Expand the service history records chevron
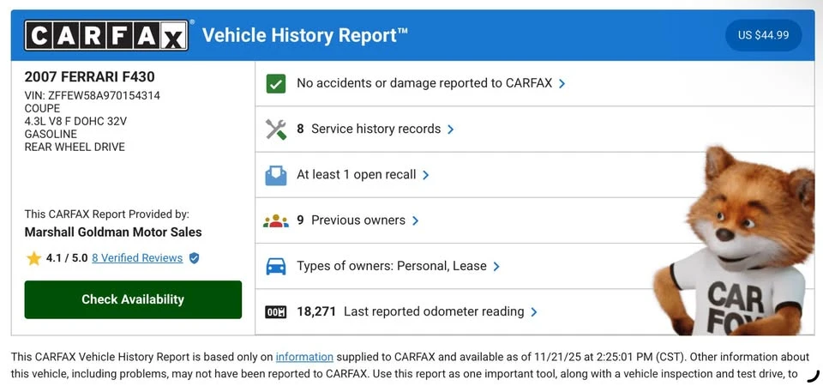The width and height of the screenshot is (823, 386). [450, 130]
